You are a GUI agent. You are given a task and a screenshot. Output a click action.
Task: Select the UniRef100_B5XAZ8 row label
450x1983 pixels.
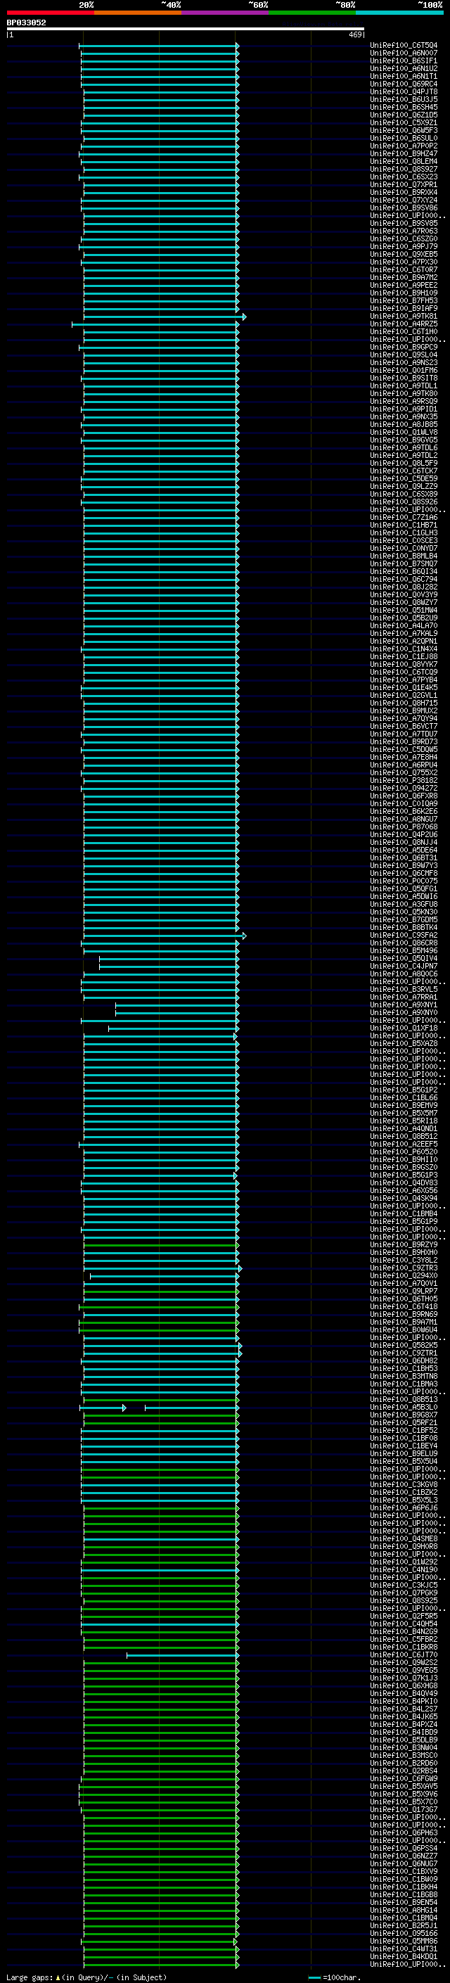point(404,1044)
